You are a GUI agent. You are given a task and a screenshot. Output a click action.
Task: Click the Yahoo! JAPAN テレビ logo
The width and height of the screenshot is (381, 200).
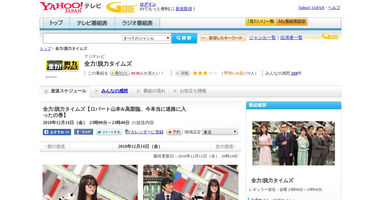click(x=70, y=7)
